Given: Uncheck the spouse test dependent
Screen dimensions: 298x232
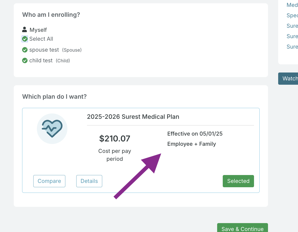Looking at the screenshot, I should coord(25,50).
